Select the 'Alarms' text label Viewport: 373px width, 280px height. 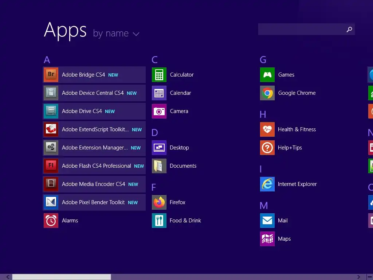click(70, 221)
